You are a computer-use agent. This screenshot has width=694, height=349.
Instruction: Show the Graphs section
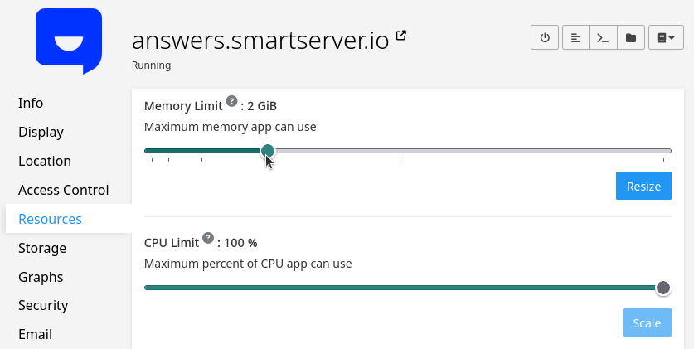(x=41, y=277)
